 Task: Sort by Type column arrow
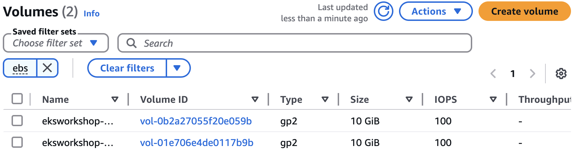click(x=325, y=100)
